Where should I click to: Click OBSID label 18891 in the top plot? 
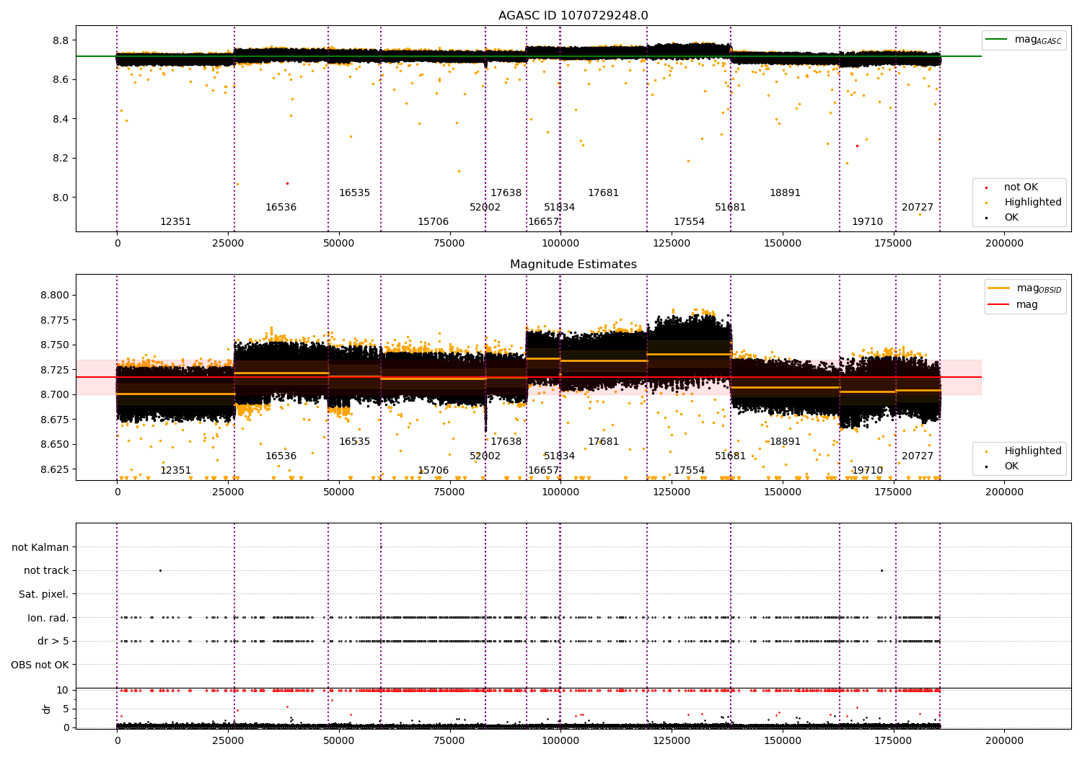[785, 193]
